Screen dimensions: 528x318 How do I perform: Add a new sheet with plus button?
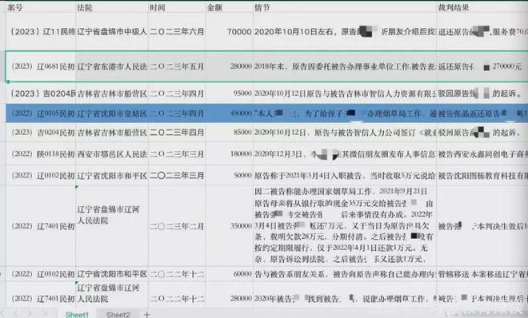coord(147,314)
